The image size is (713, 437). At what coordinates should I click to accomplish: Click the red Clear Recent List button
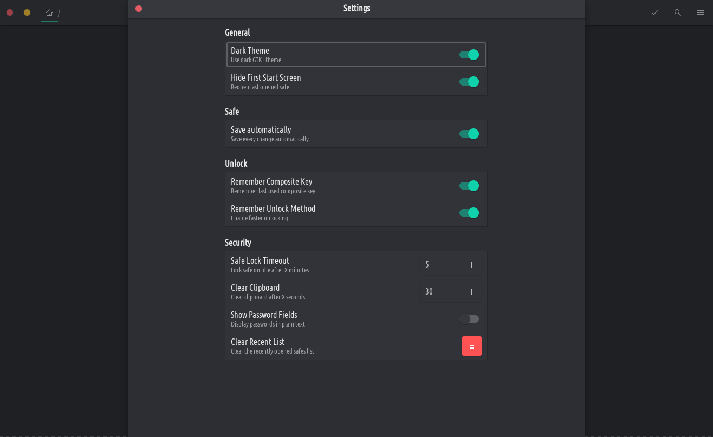point(471,346)
